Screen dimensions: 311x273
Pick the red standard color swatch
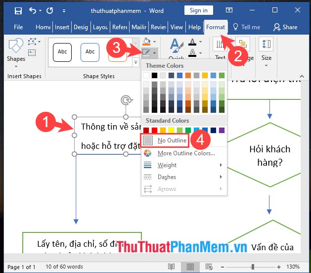click(154, 131)
